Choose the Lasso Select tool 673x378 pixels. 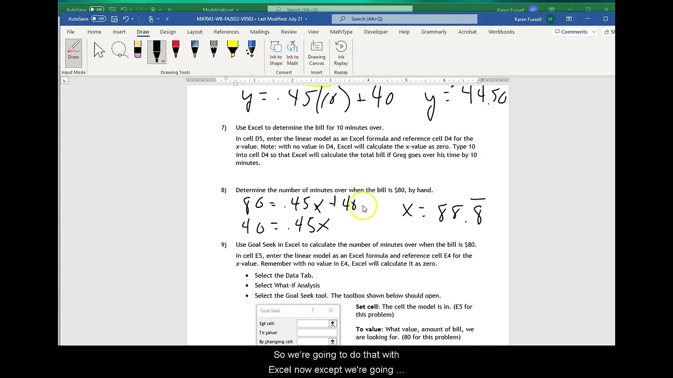(119, 50)
